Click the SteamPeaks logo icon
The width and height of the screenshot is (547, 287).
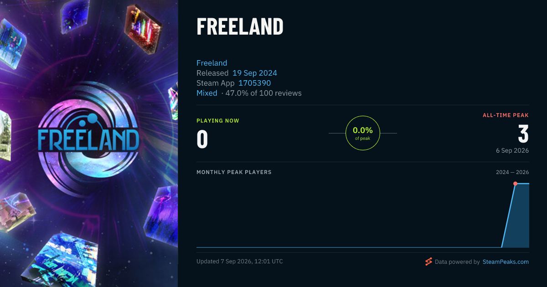tap(428, 261)
